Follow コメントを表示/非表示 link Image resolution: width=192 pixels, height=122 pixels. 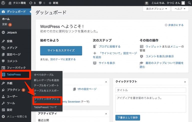160,56
